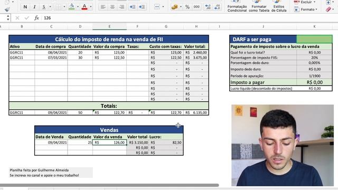Open fill color dropdown arrow
Viewport: 338px width, 190px height.
(x=78, y=7)
